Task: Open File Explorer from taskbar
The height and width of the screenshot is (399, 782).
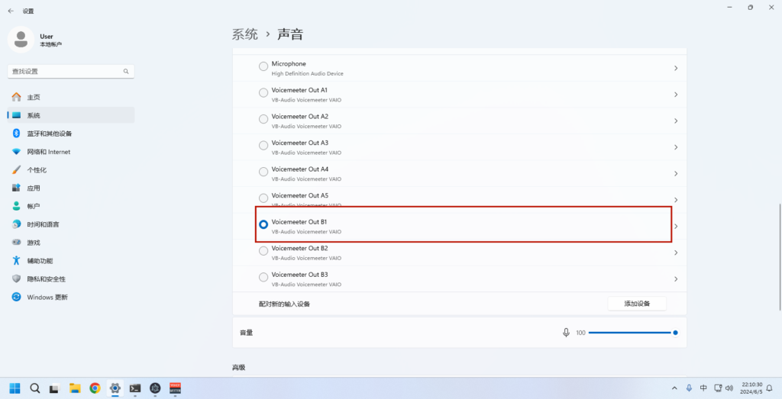Action: tap(75, 388)
